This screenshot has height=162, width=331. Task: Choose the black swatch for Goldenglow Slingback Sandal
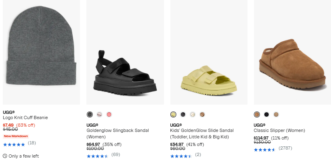tap(90, 115)
